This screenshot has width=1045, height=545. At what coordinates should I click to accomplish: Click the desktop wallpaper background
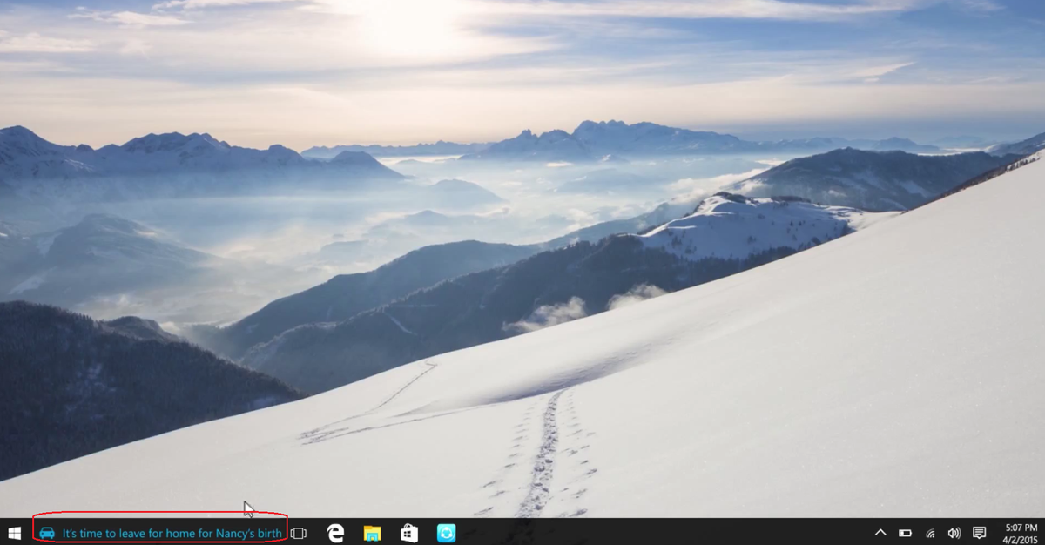(x=522, y=261)
